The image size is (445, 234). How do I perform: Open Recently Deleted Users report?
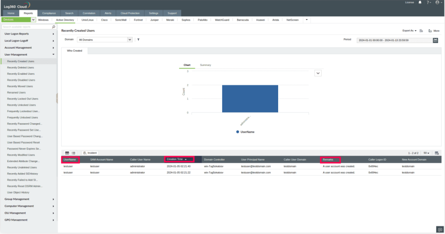pyautogui.click(x=20, y=67)
